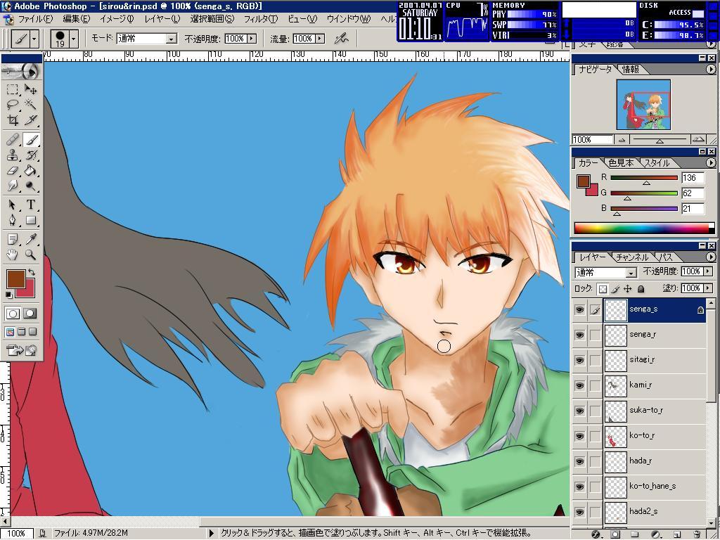Open the 不透明度 slider arrow in options bar
This screenshot has width=720, height=540.
tap(252, 39)
